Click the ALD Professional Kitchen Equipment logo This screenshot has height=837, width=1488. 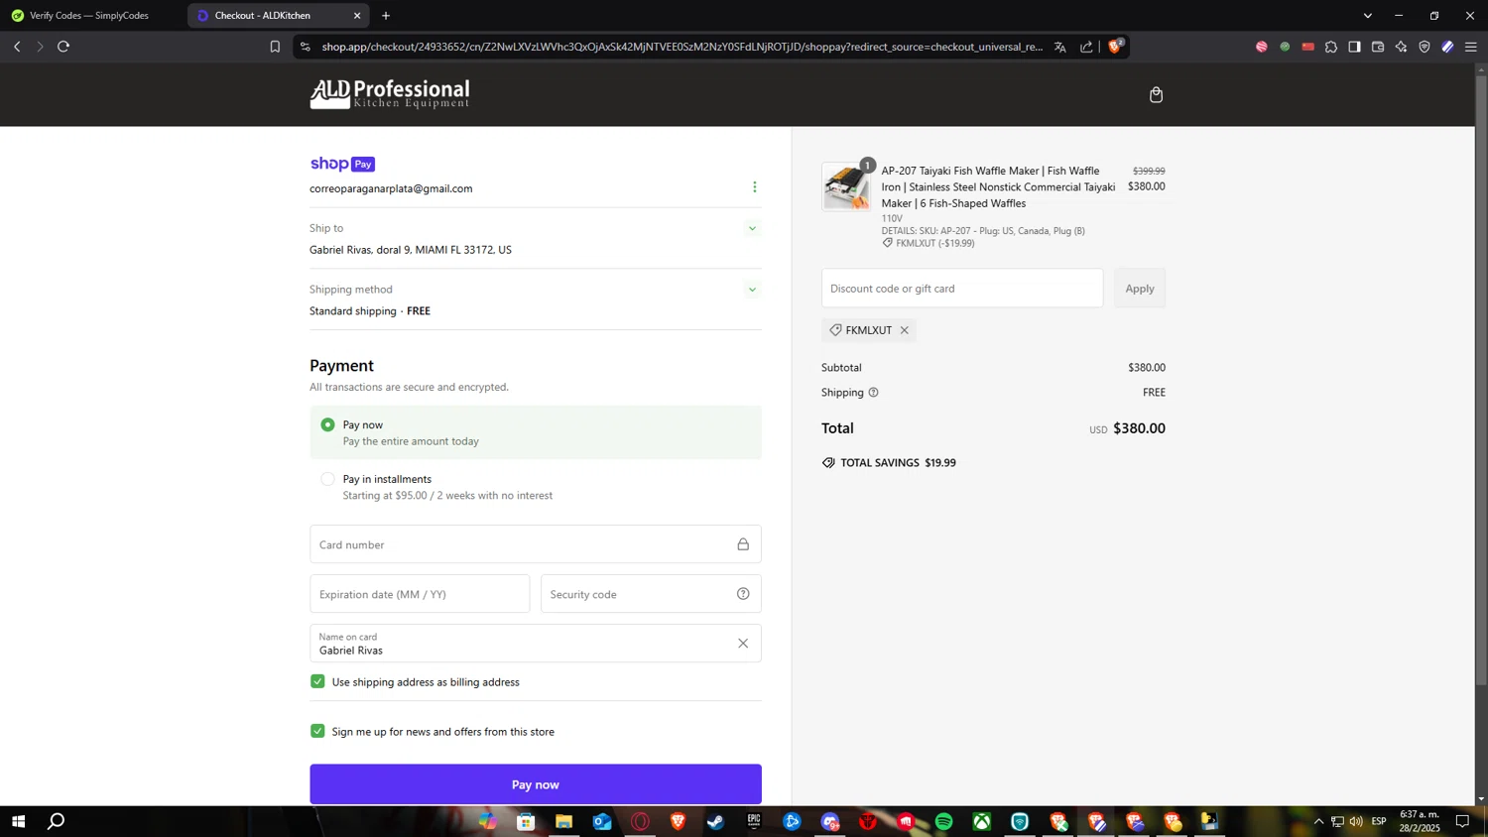point(390,94)
